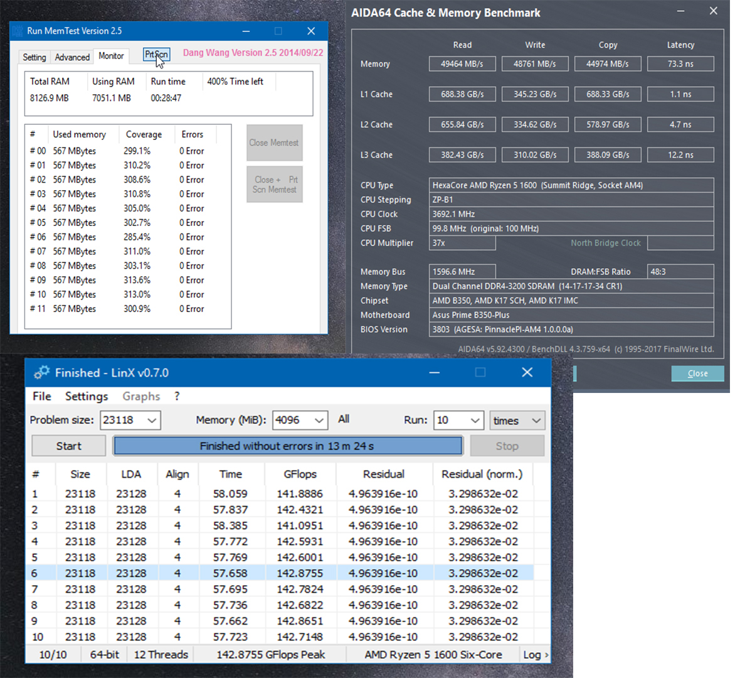Expand the Run count dropdown
Viewport: 735px width, 678px height.
(x=475, y=421)
